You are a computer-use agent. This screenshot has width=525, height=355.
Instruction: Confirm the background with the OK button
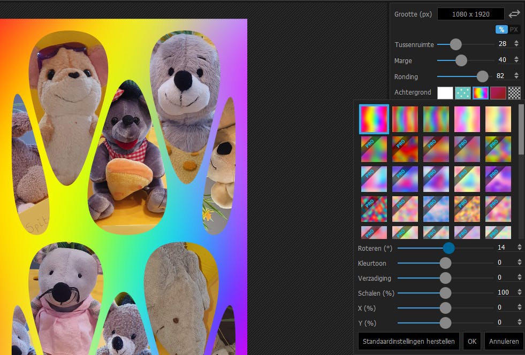tap(471, 341)
